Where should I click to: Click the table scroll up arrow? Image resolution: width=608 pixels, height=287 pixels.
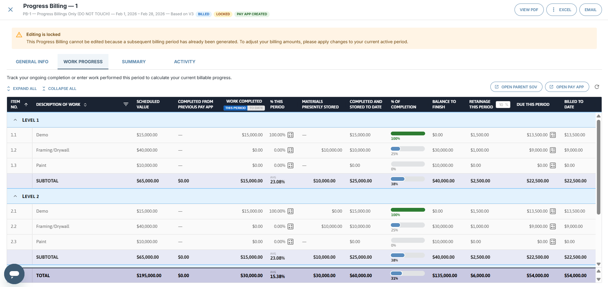point(598,116)
